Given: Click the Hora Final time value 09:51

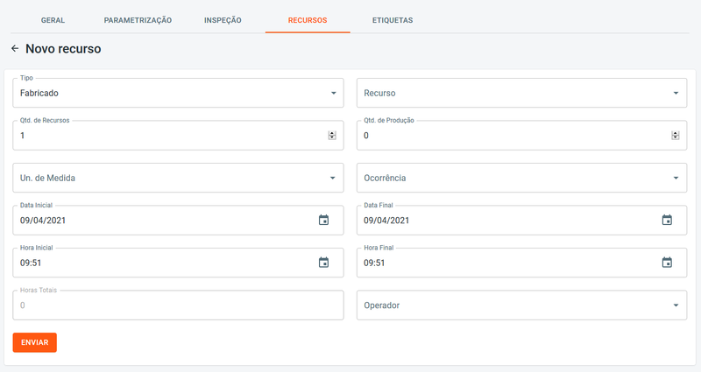Looking at the screenshot, I should (x=374, y=263).
